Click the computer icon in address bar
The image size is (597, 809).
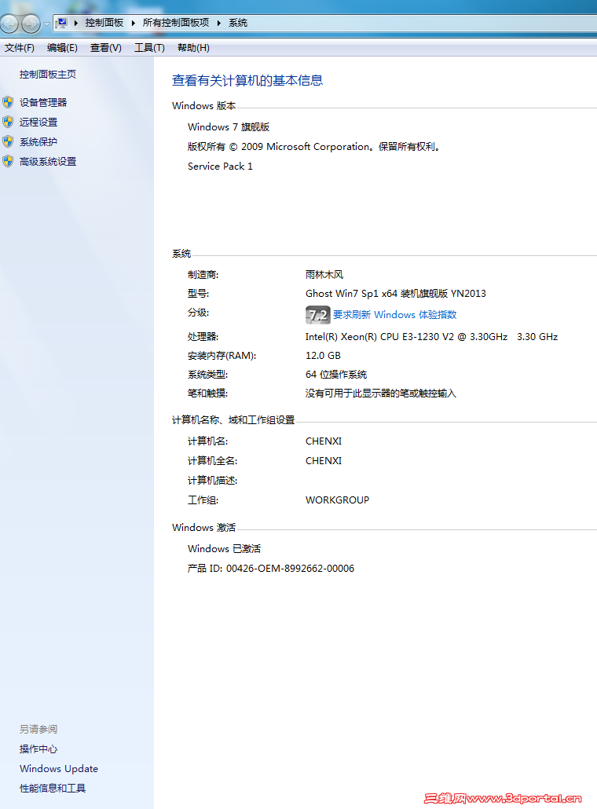click(x=62, y=23)
